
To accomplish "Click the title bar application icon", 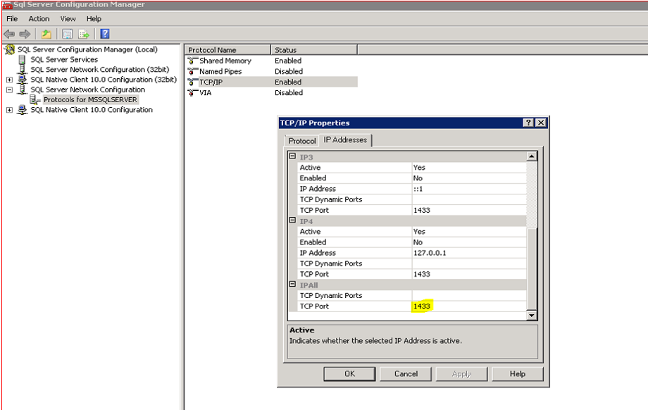I will pyautogui.click(x=7, y=4).
